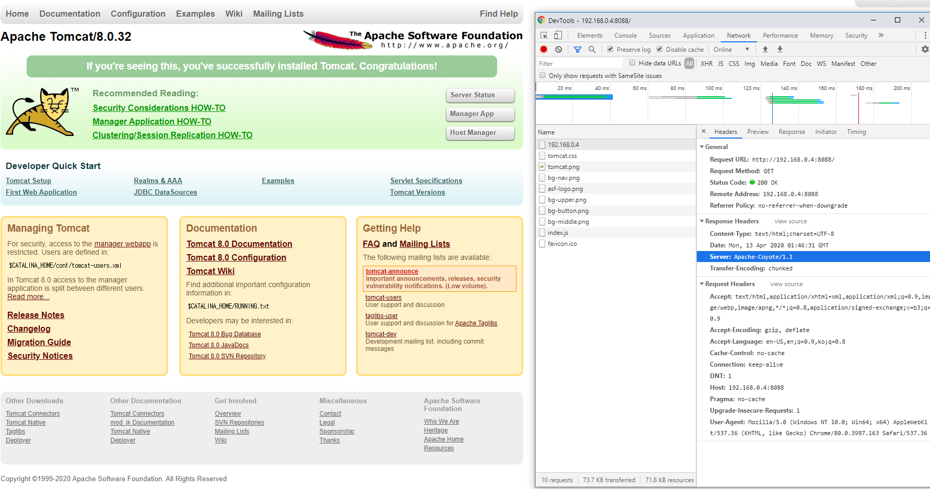The image size is (930, 489).
Task: Click the file icon beside tomcat.css request
Action: 542,156
